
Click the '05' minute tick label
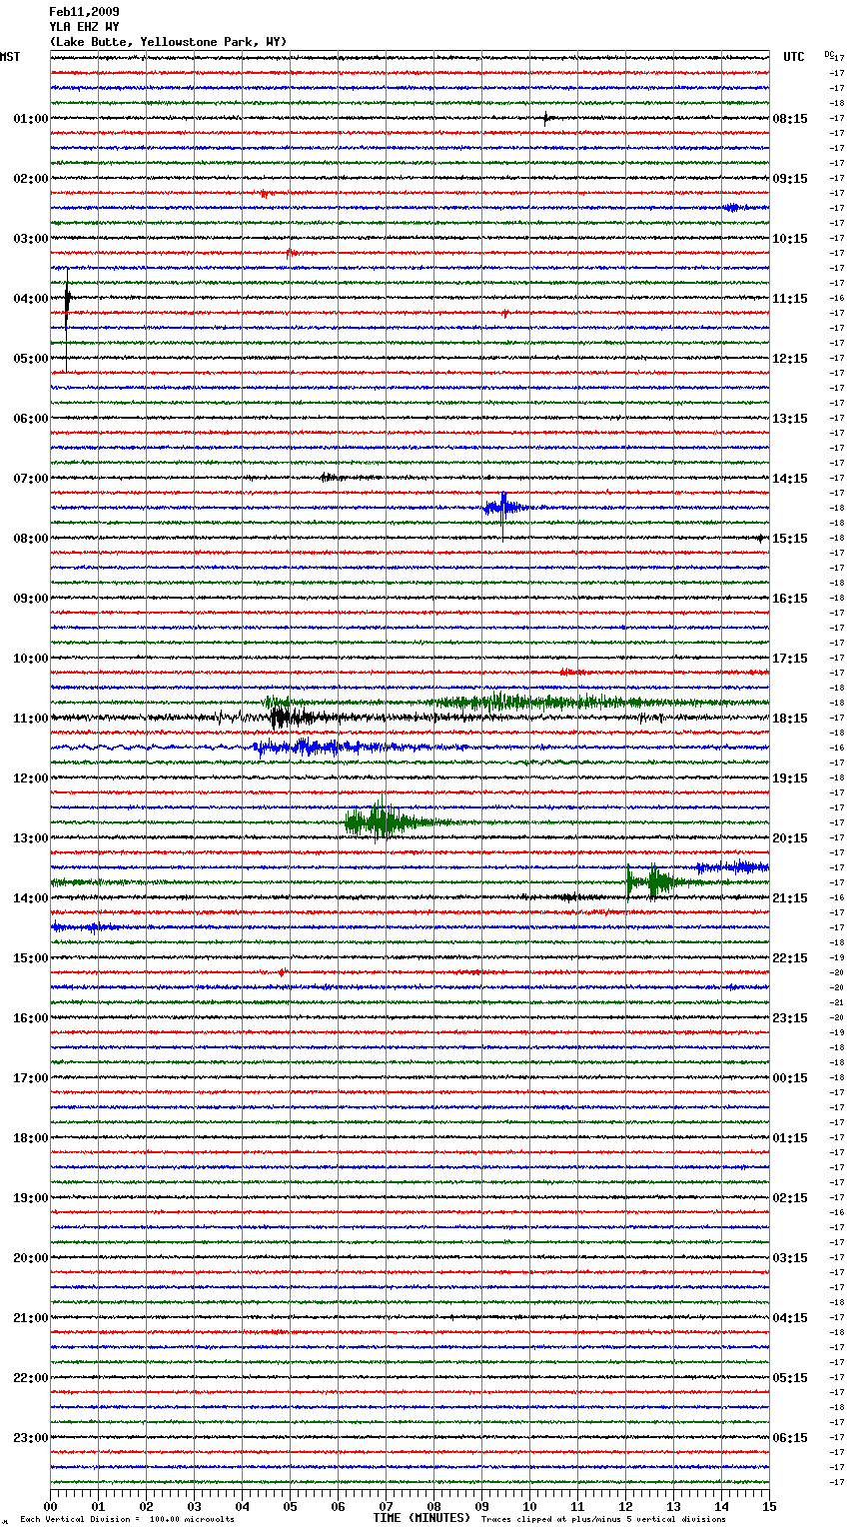click(x=290, y=1506)
